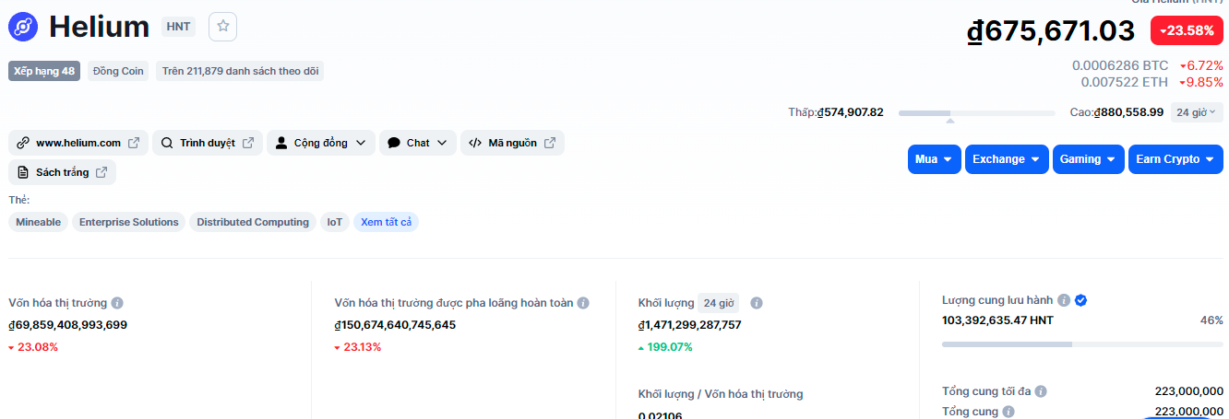Click info icon next to fully diluted market cap
This screenshot has width=1229, height=419.
583,303
